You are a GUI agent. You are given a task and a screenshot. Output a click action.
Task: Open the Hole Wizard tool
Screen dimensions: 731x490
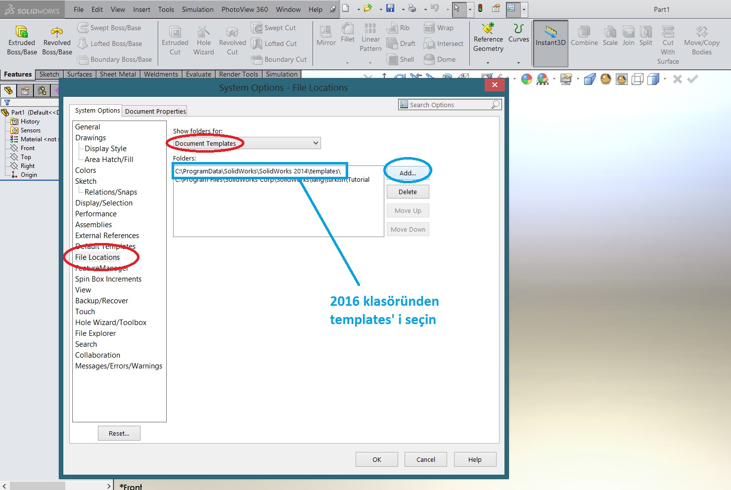point(204,41)
